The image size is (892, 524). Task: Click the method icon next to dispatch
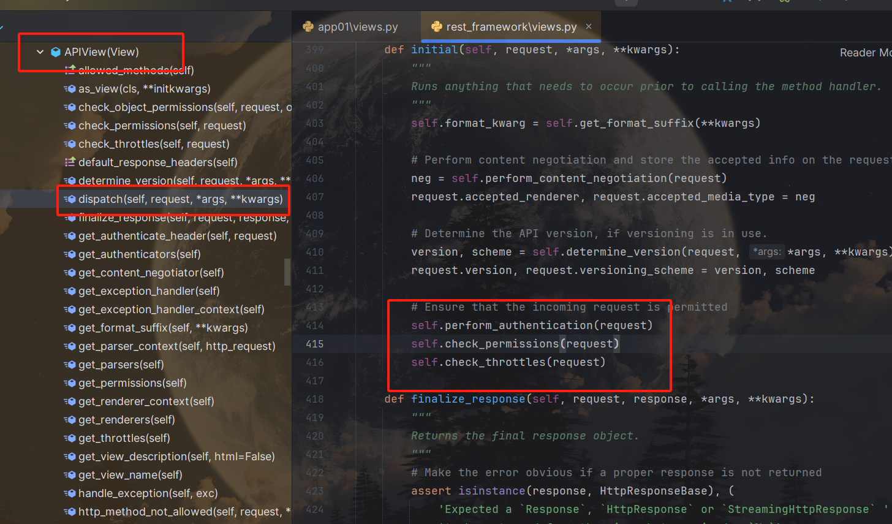pos(70,199)
